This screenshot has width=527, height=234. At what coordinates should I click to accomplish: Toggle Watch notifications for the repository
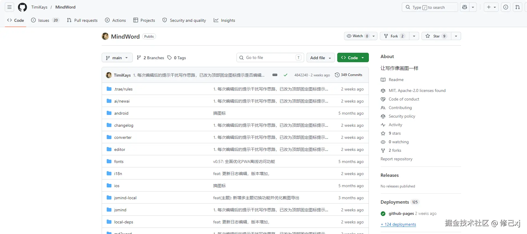(361, 36)
